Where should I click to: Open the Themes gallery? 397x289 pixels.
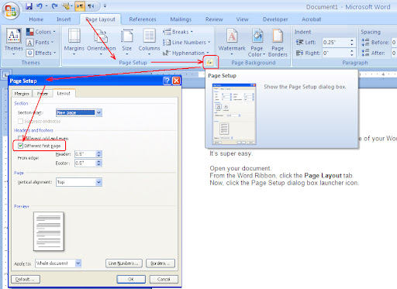13,41
